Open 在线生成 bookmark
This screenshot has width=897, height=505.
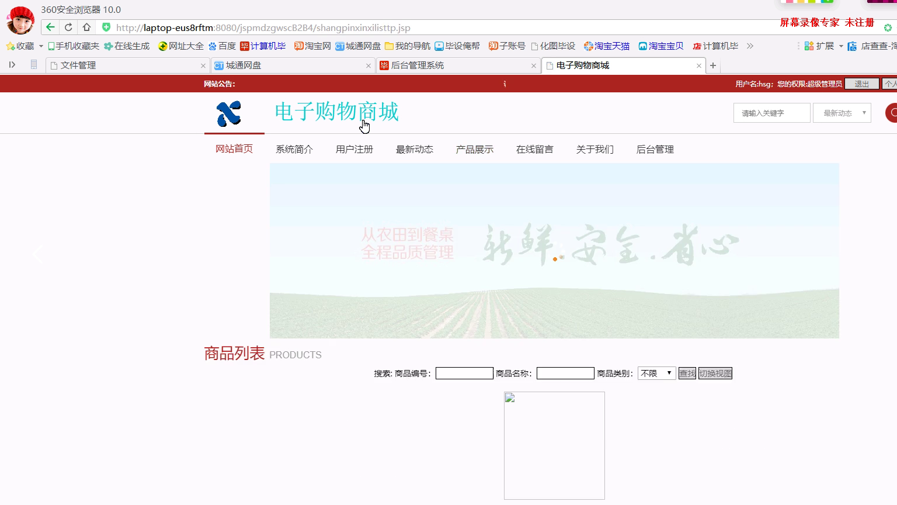[x=127, y=46]
